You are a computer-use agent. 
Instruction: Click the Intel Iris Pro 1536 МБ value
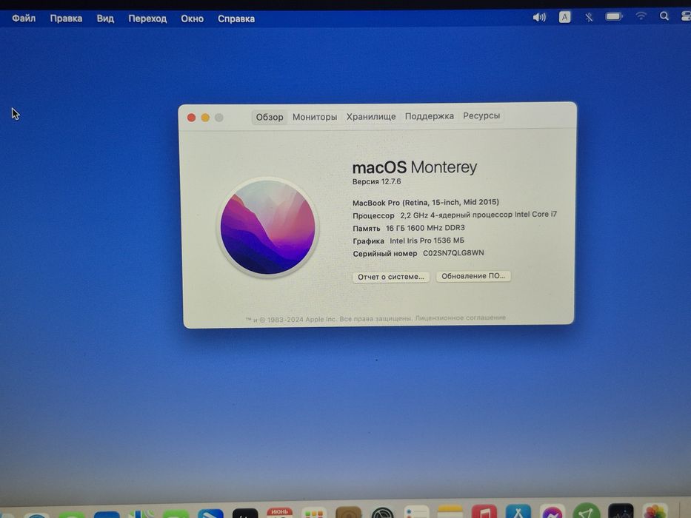(427, 240)
